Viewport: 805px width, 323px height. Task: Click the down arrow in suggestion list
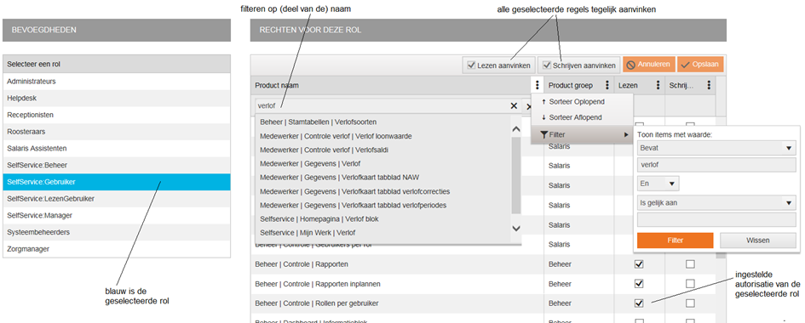click(516, 229)
